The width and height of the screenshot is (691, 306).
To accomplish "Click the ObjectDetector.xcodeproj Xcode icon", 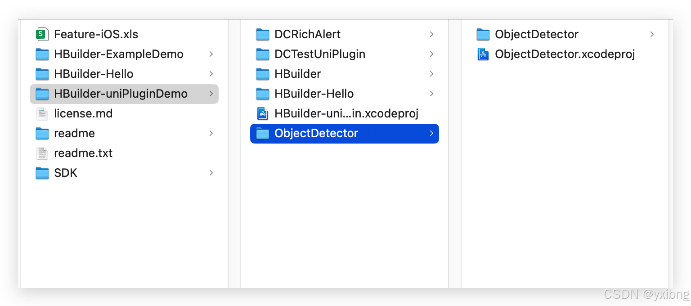I will [483, 54].
